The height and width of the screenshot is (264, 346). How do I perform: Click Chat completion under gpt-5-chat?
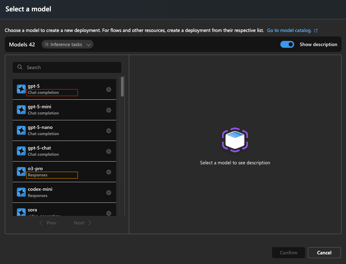pos(43,154)
